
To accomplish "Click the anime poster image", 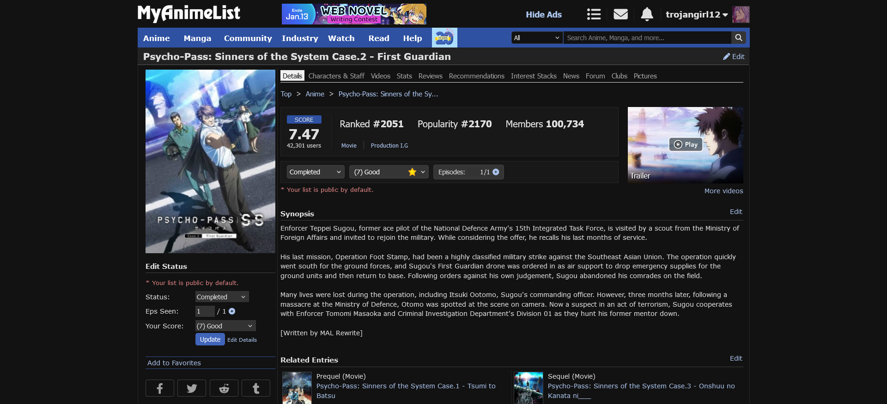I will (210, 161).
